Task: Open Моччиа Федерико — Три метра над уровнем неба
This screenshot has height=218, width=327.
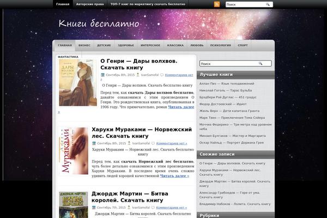Action: pos(235,126)
